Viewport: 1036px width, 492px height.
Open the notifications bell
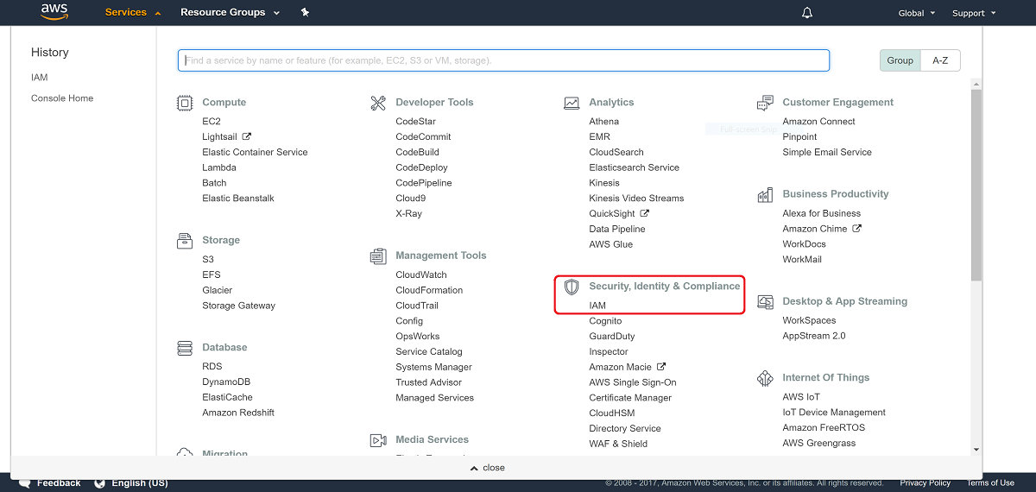tap(807, 13)
